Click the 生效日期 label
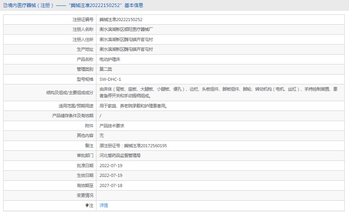The image size is (349, 214). pyautogui.click(x=85, y=175)
